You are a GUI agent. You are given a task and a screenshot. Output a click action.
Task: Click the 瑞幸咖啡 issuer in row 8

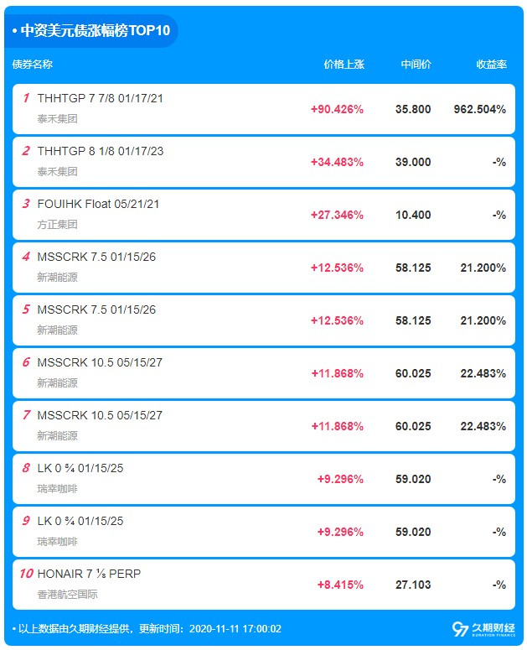(58, 488)
